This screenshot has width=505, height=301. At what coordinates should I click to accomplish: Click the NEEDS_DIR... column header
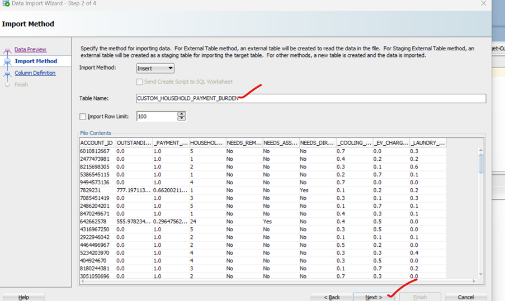coord(318,143)
